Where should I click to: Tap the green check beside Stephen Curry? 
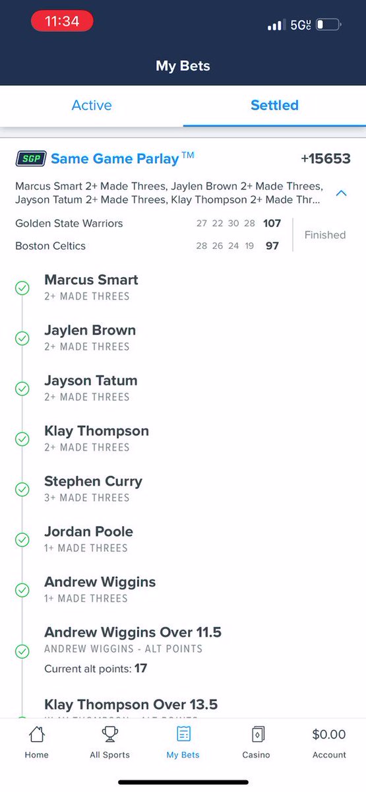tap(22, 489)
